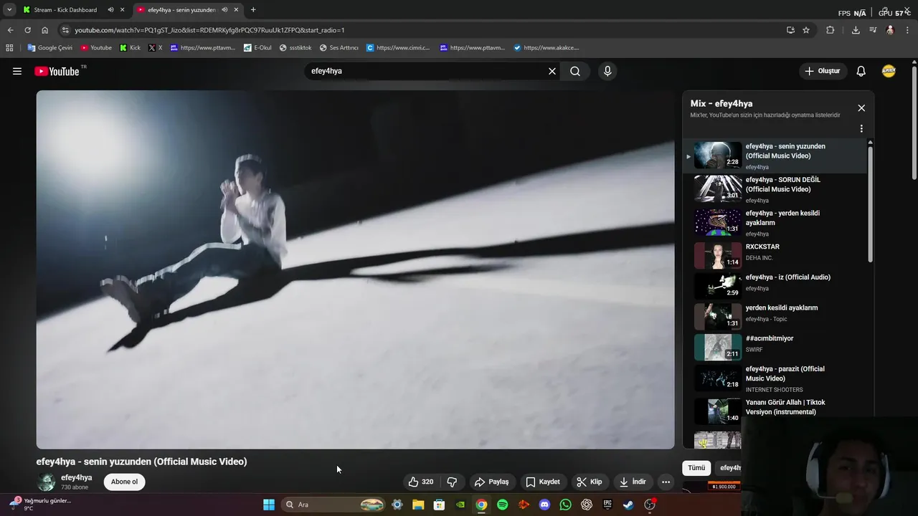Open efey4hya channel name link
Viewport: 918px width, 516px height.
(x=76, y=477)
